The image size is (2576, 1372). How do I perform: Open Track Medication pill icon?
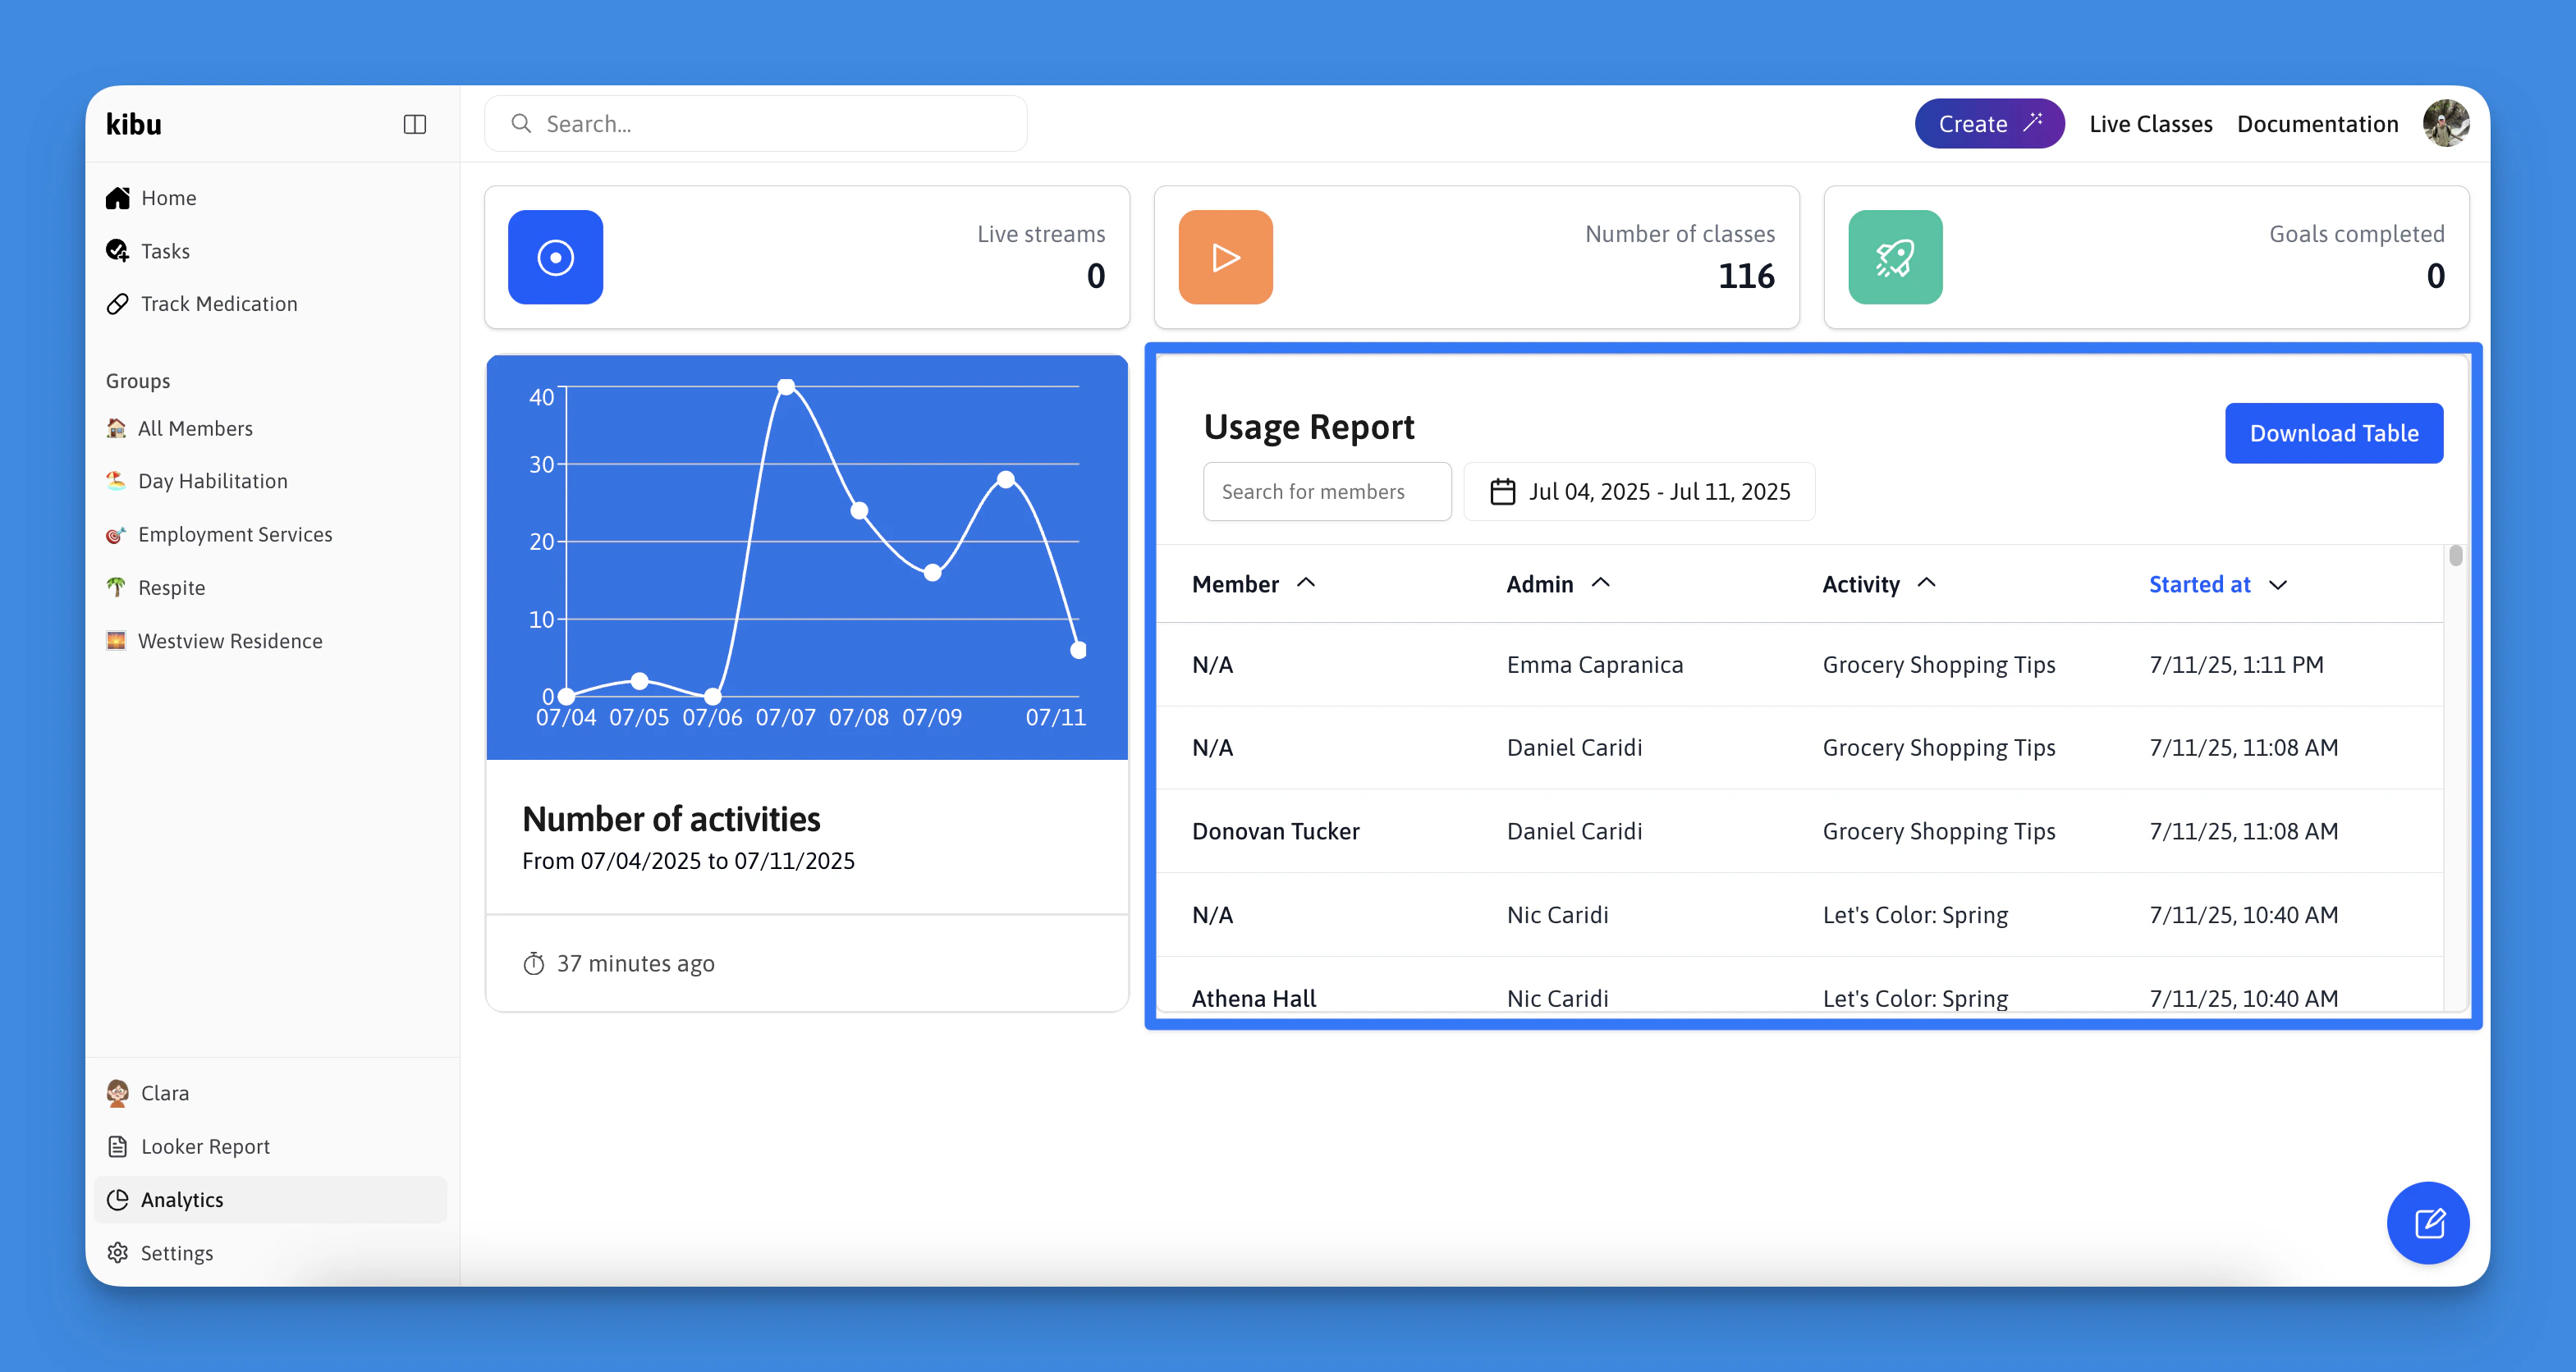coord(118,304)
